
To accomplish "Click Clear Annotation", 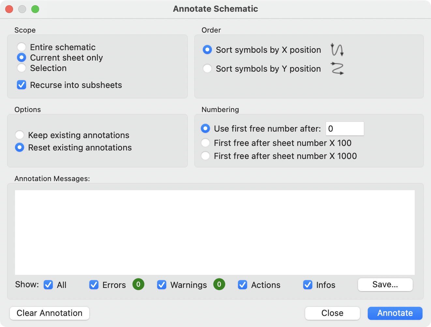I will 49,313.
